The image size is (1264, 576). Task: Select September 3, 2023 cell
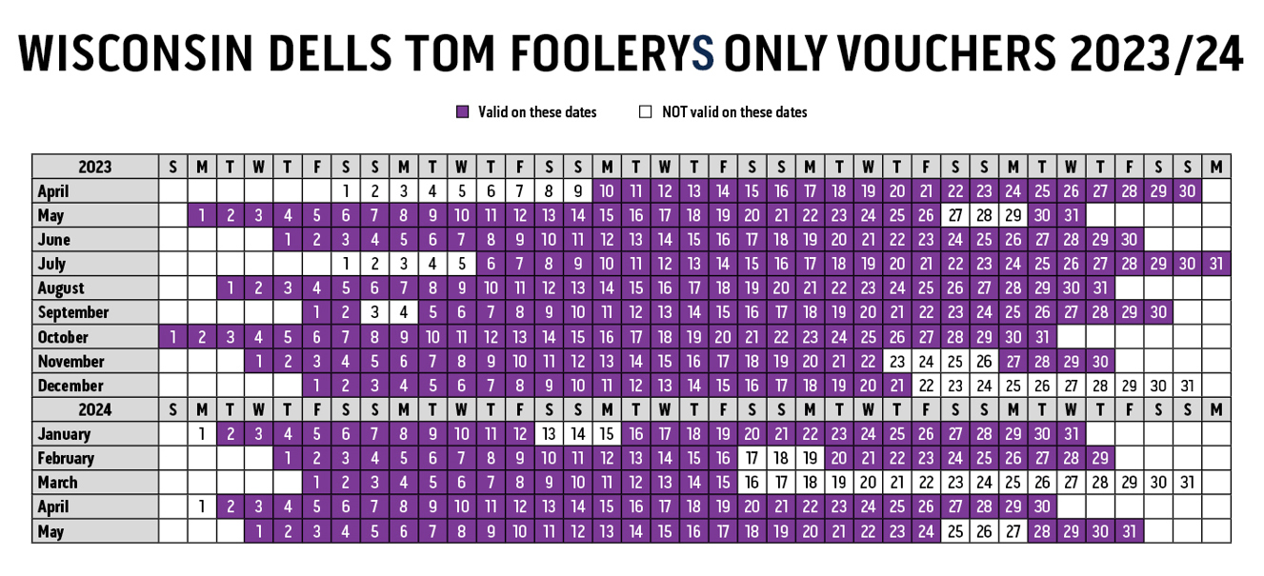[375, 312]
